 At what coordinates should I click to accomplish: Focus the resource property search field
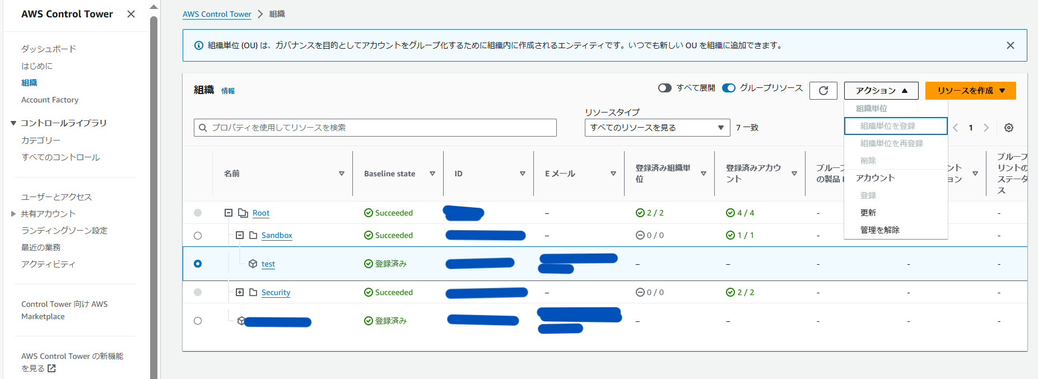(x=375, y=128)
